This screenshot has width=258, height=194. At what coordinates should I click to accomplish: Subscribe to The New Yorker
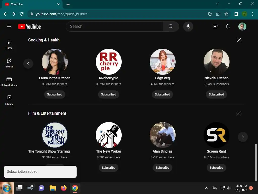coord(109,168)
